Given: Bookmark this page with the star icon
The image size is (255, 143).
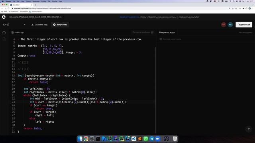Looking at the screenshot, I should [x=236, y=8].
